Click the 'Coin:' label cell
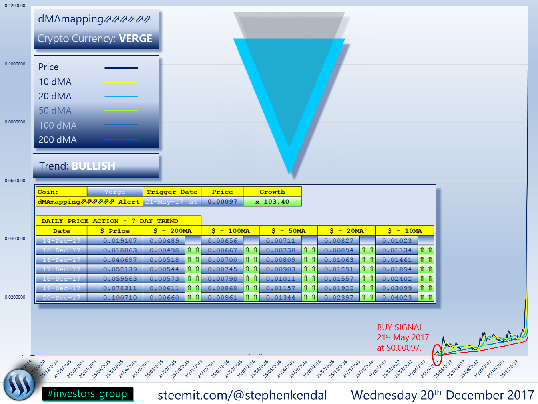The image size is (538, 404). coord(61,192)
